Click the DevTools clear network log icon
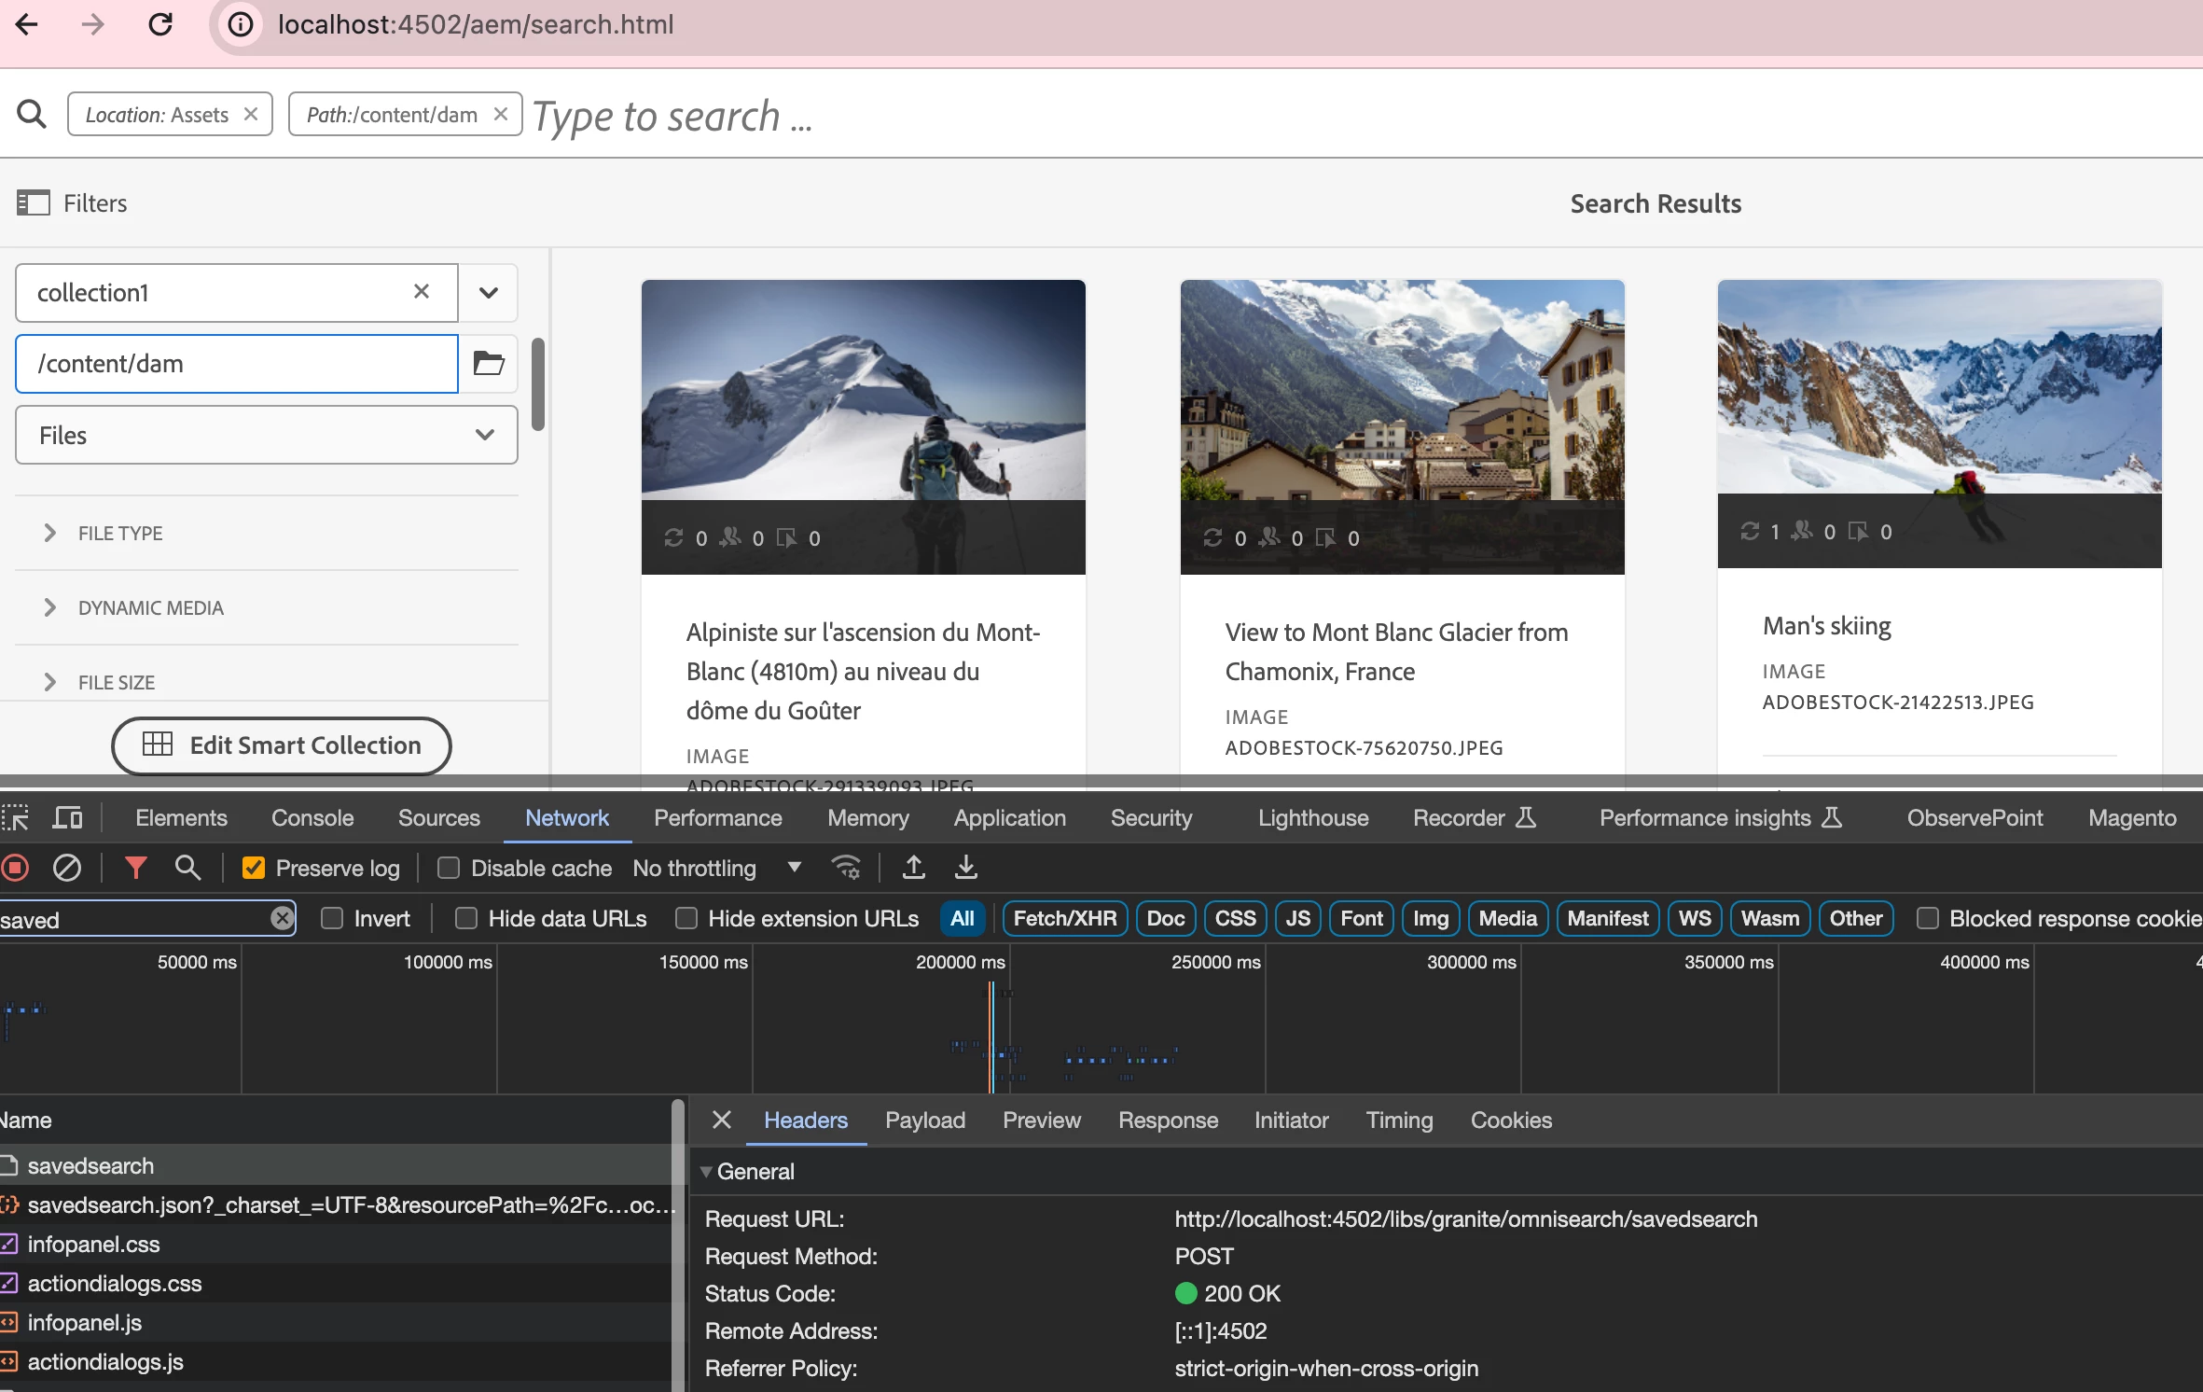 point(67,868)
